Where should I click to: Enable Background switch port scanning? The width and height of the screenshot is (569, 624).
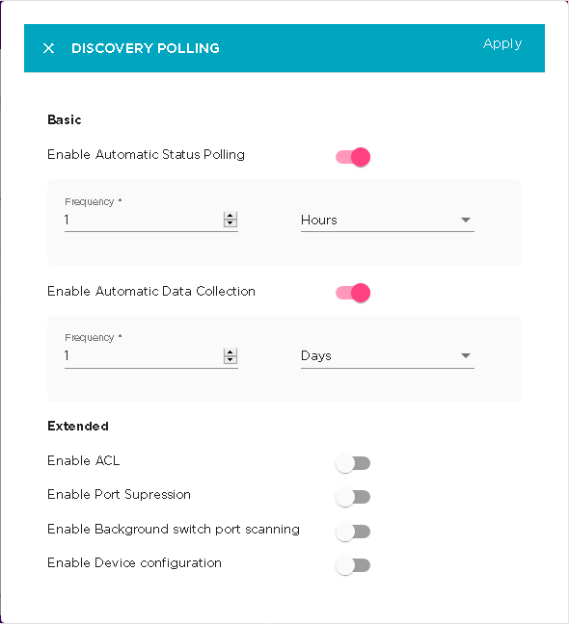pos(353,532)
